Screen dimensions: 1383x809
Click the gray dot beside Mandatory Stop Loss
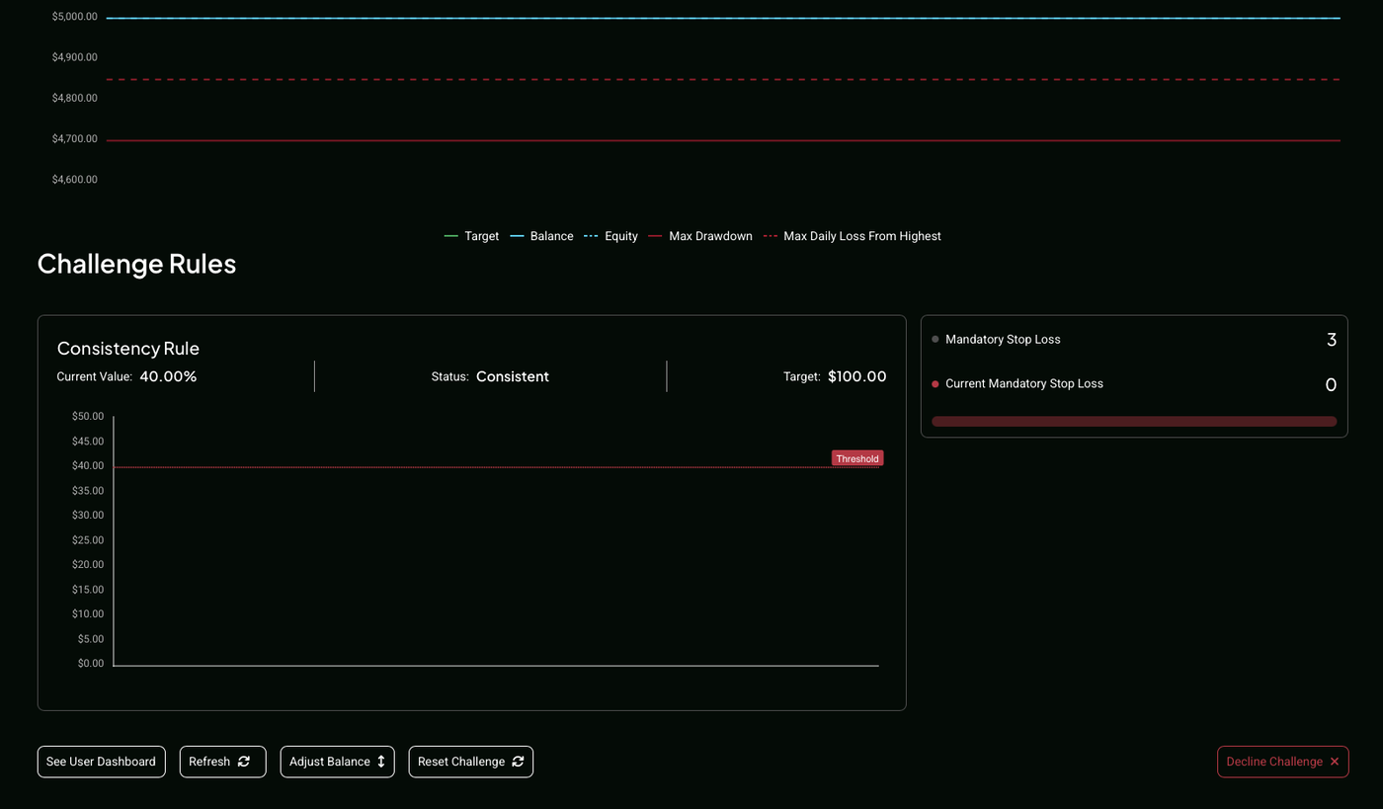pos(936,340)
